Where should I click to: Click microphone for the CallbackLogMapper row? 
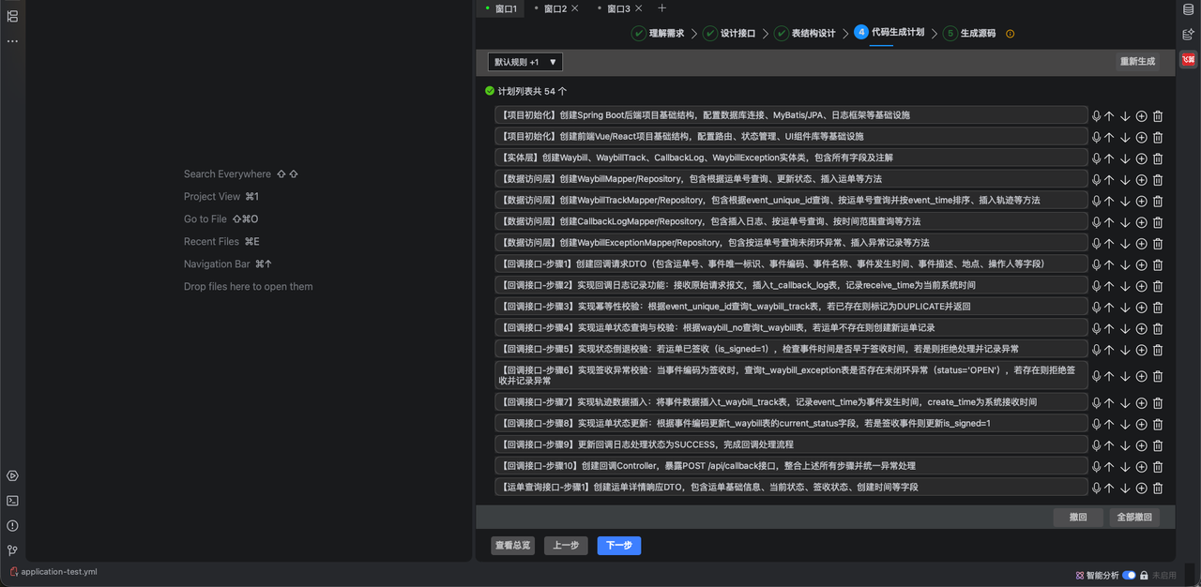(x=1096, y=222)
